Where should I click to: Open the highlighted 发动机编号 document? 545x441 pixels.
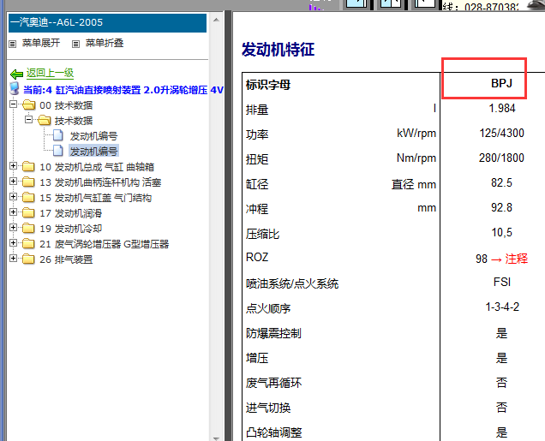pyautogui.click(x=94, y=151)
